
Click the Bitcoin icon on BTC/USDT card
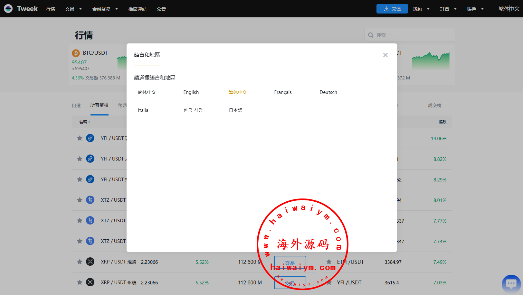point(76,53)
